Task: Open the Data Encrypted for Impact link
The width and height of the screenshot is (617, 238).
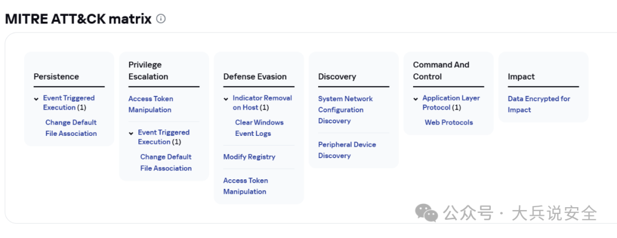Action: click(x=539, y=104)
